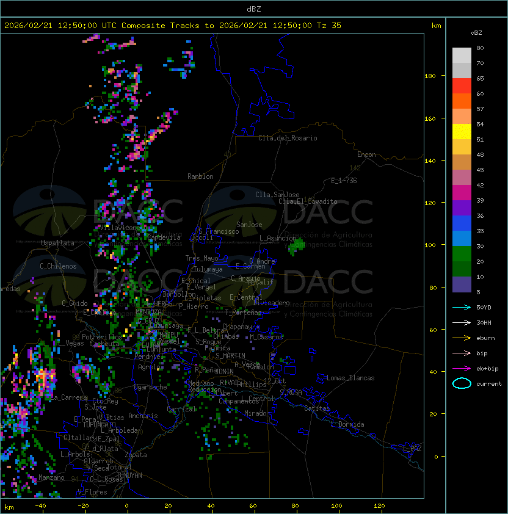Click the 'Tres_Mayo' map label

point(201,258)
